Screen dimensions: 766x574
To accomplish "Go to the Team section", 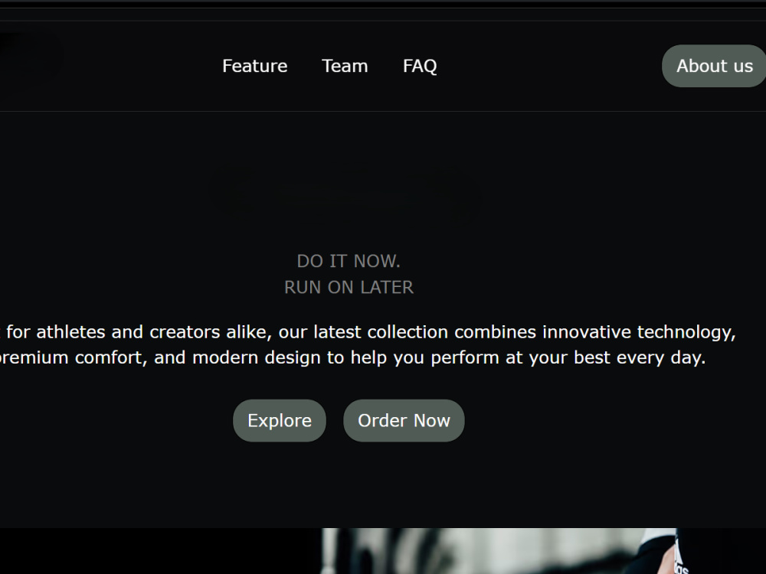I will coord(345,66).
